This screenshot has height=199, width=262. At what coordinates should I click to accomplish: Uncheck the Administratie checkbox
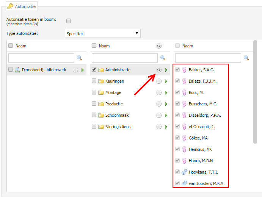[94, 70]
